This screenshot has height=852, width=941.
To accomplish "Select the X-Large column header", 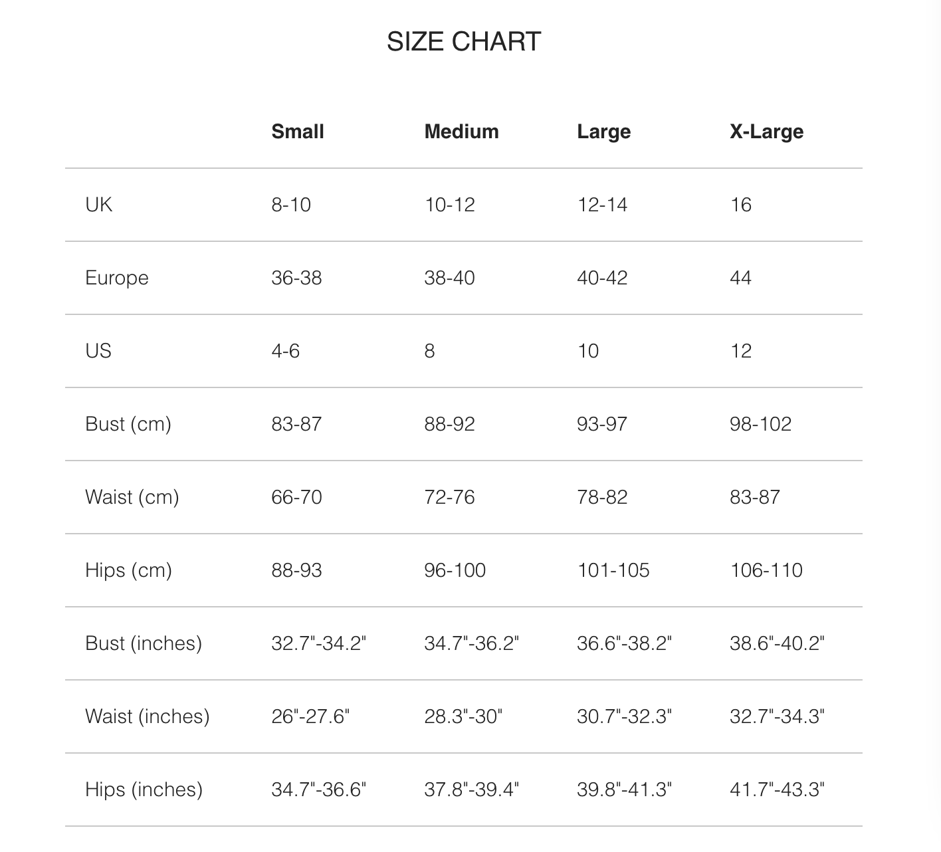I will 766,132.
